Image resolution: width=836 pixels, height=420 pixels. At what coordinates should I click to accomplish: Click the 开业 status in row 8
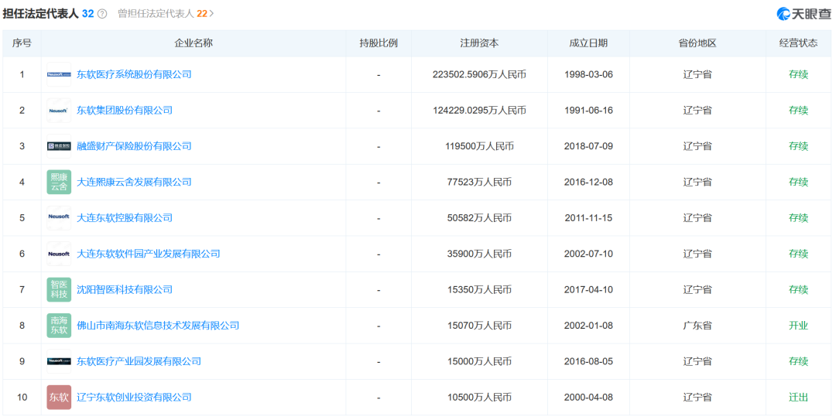tap(798, 325)
